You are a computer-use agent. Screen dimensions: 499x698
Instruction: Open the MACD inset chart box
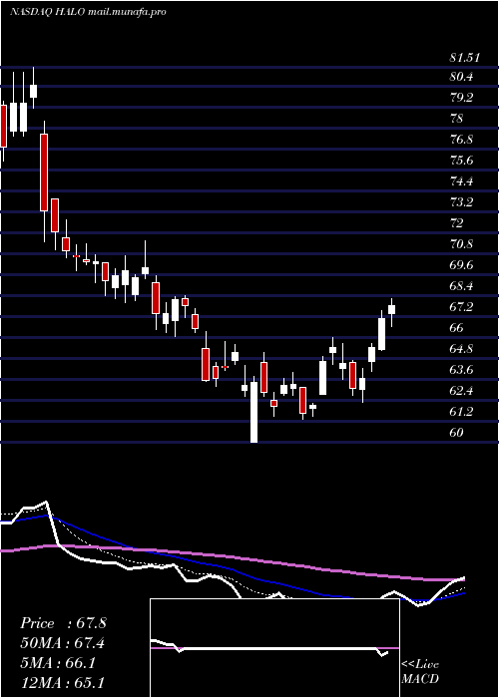coord(274,648)
